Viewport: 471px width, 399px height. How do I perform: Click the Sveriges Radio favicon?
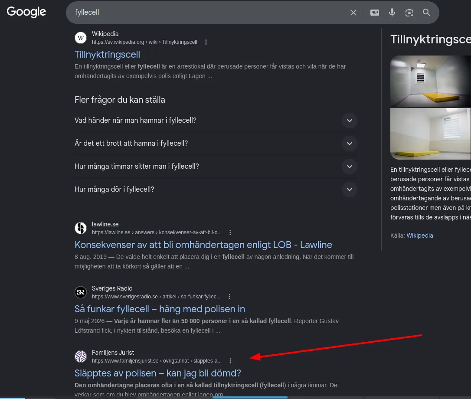coord(81,292)
